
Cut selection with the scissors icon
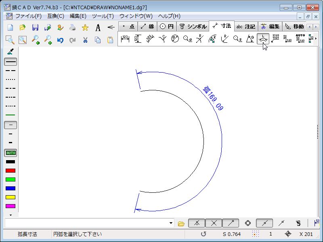[85, 40]
